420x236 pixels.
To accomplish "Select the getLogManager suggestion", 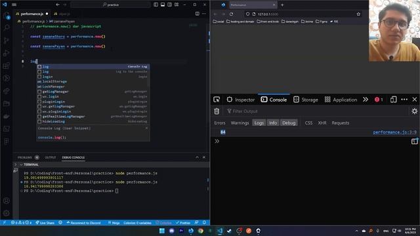I will [x=93, y=92].
